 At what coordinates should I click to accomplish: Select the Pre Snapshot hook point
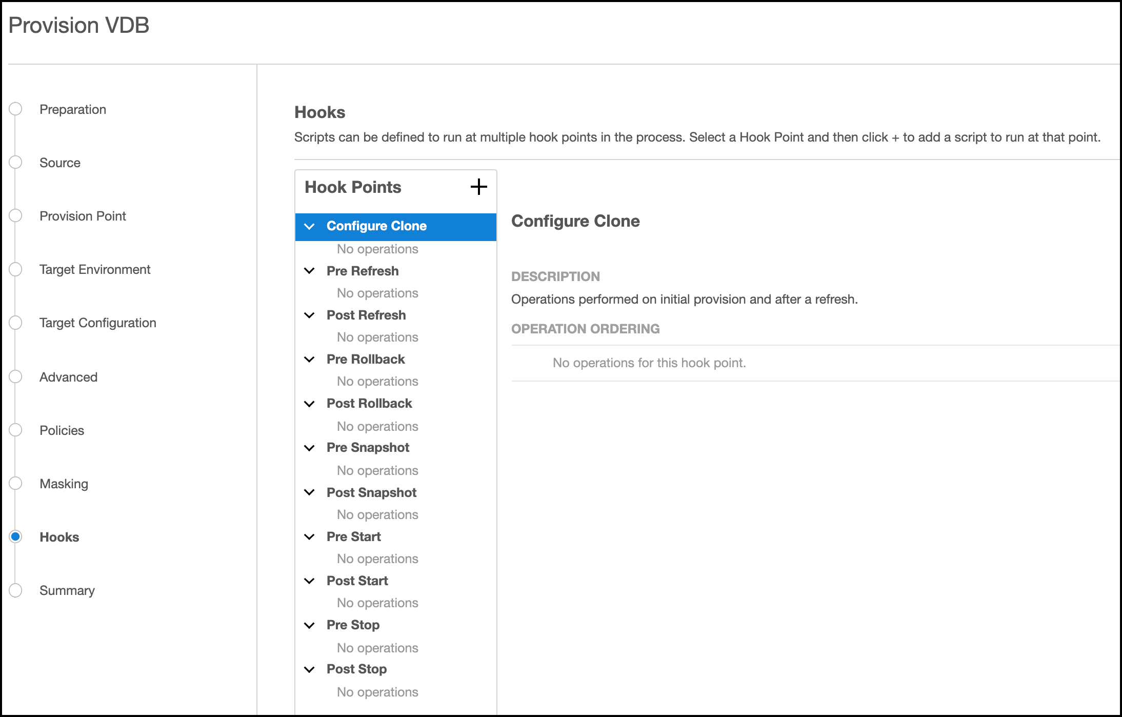[368, 447]
